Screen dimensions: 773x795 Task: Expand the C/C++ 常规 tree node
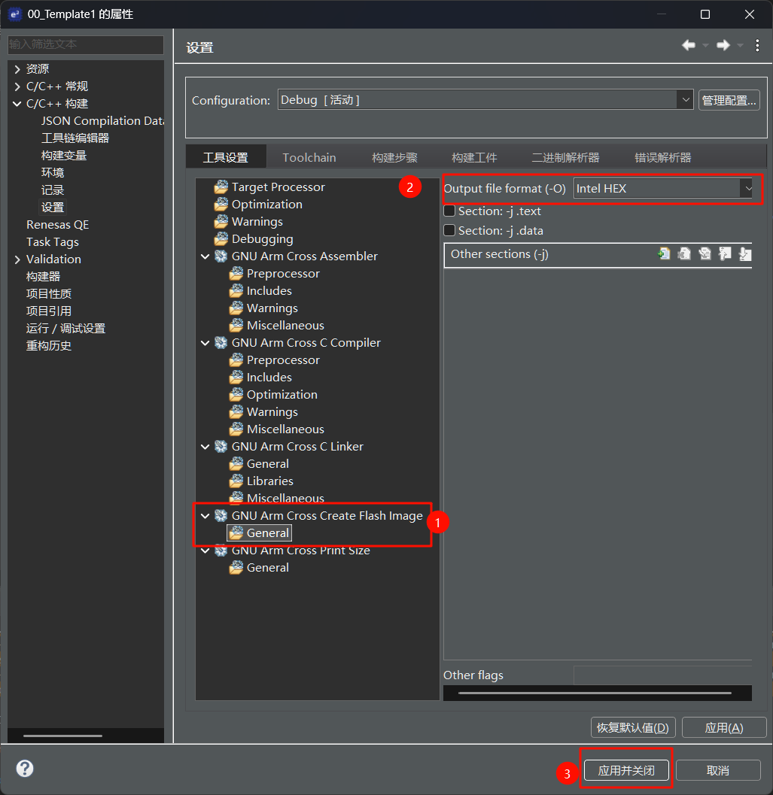pos(17,86)
